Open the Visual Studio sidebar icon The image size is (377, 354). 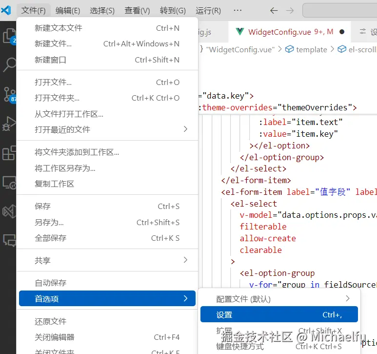[9, 211]
